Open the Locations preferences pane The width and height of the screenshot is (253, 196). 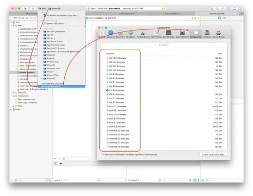pos(207,34)
